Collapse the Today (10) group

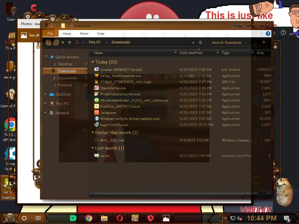tap(93, 62)
